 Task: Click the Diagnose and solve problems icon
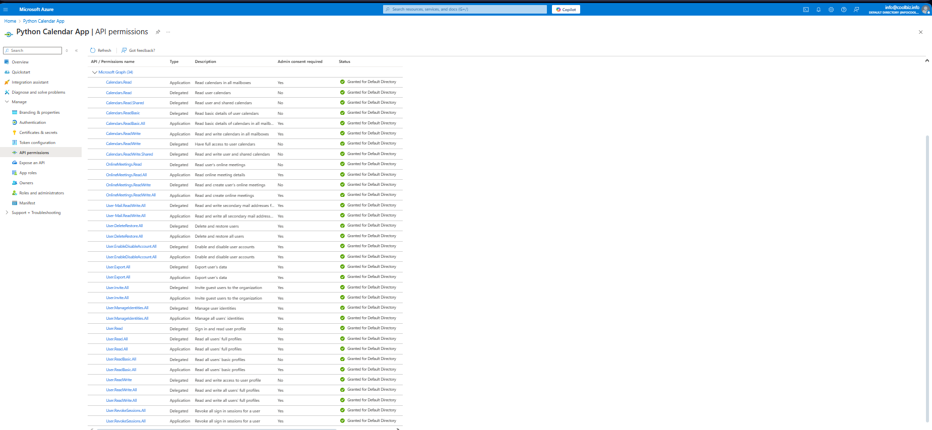tap(7, 92)
